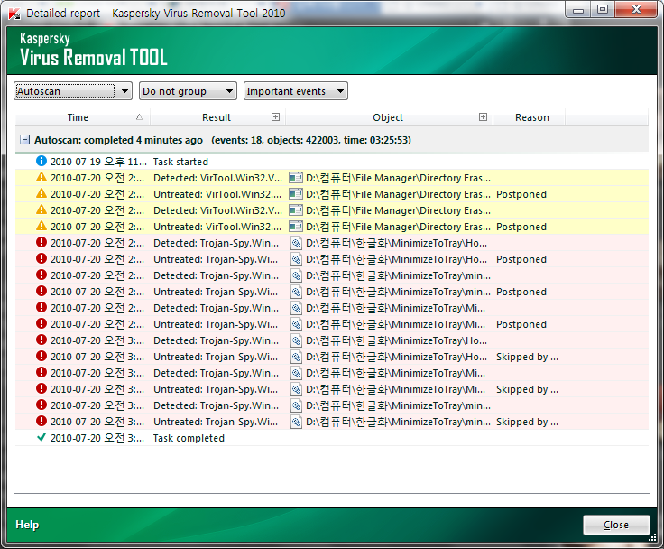Screen dimensions: 664x549
Task: Click file icon in Detected MinimizeToTray\min row at 오전 3
Action: pos(296,405)
